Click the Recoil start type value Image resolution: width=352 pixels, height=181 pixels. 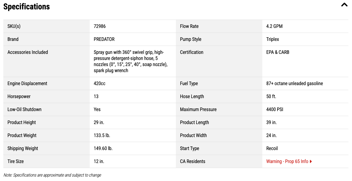pyautogui.click(x=272, y=148)
